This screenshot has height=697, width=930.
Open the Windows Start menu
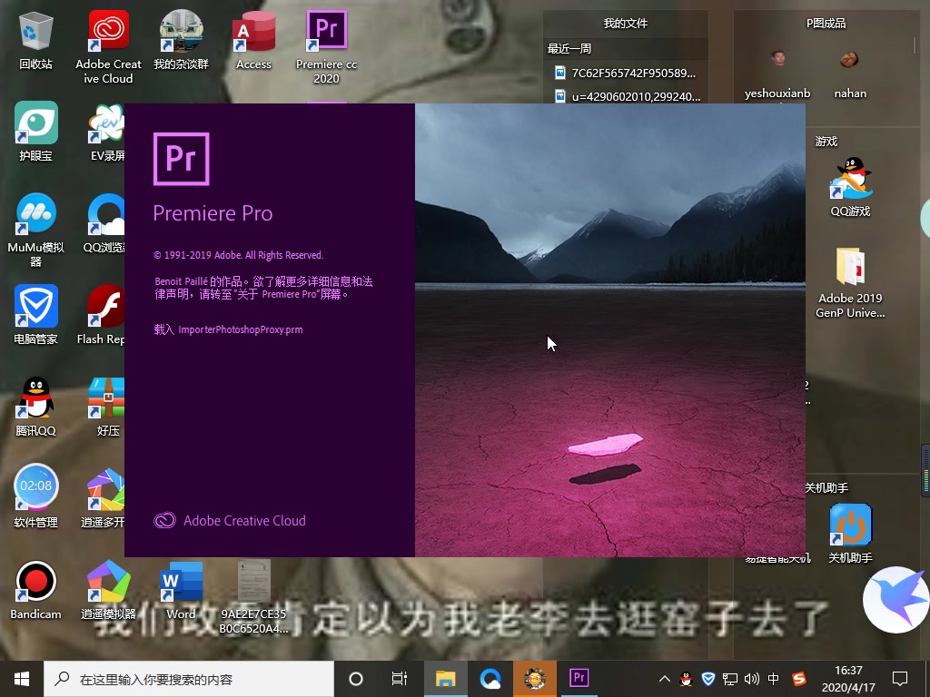[x=20, y=678]
